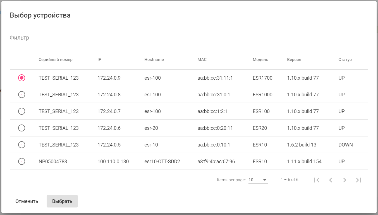Viewport: 378px width, 215px height.
Task: Click the Hostname column header
Action: [x=154, y=60]
